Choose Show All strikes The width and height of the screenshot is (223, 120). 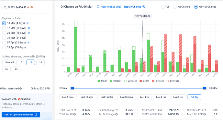pyautogui.click(x=9, y=62)
